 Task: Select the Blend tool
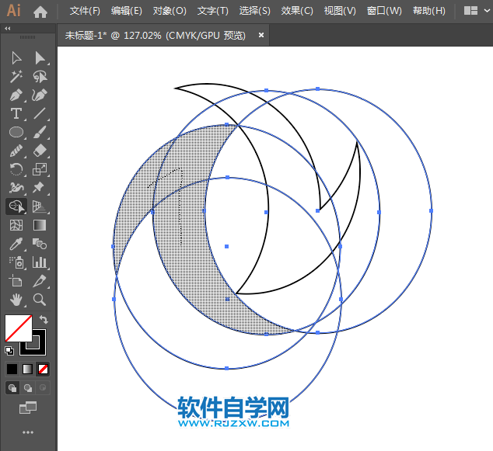40,244
